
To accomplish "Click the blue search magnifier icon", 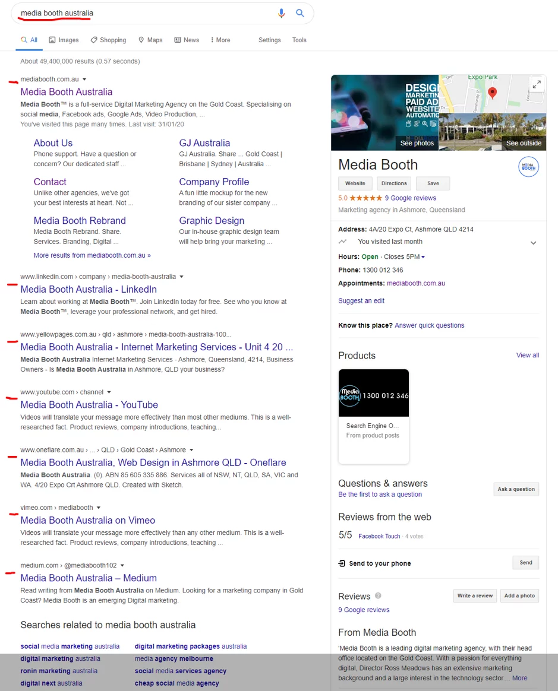I will point(300,13).
